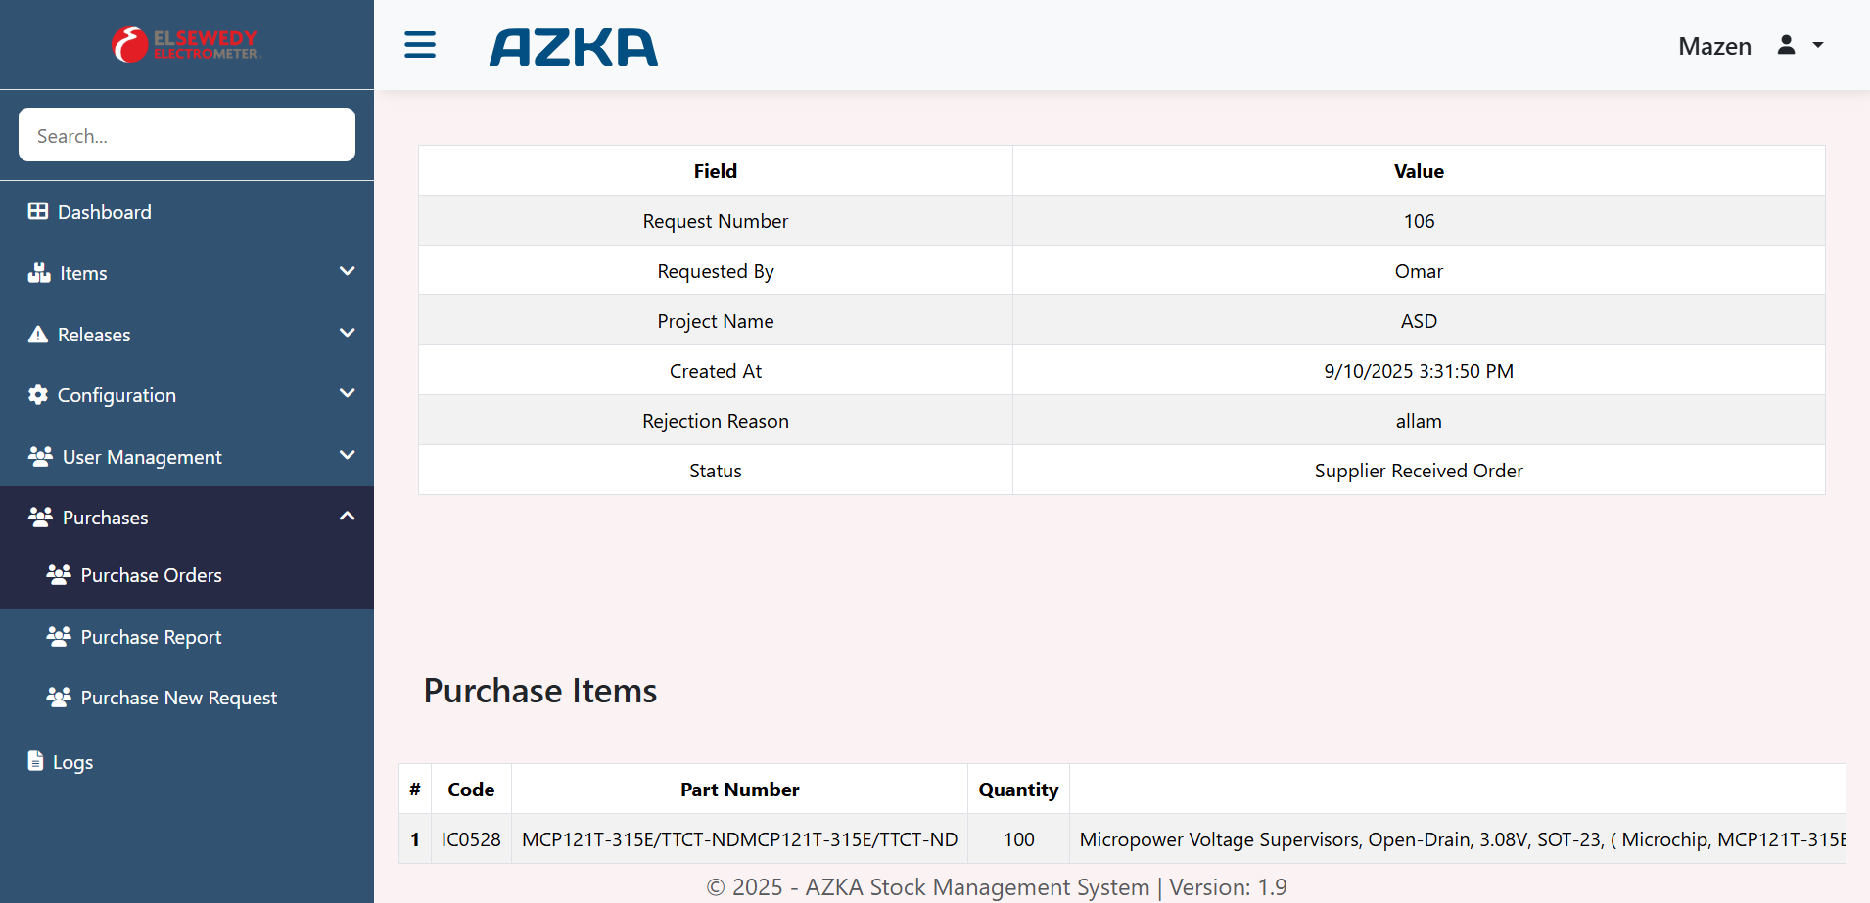Screen dimensions: 1870x903
Task: Collapse the Purchases menu chevron
Action: pyautogui.click(x=347, y=516)
